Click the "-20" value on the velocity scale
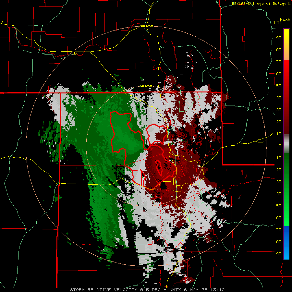This screenshot has height=292, width=292. pyautogui.click(x=277, y=170)
